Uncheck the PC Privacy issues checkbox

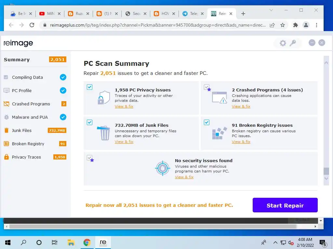[x=90, y=87]
